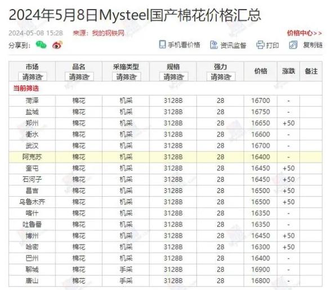331x290 pixels.
Task: Select the highlighted 阿克苏 market cell
Action: 32,157
